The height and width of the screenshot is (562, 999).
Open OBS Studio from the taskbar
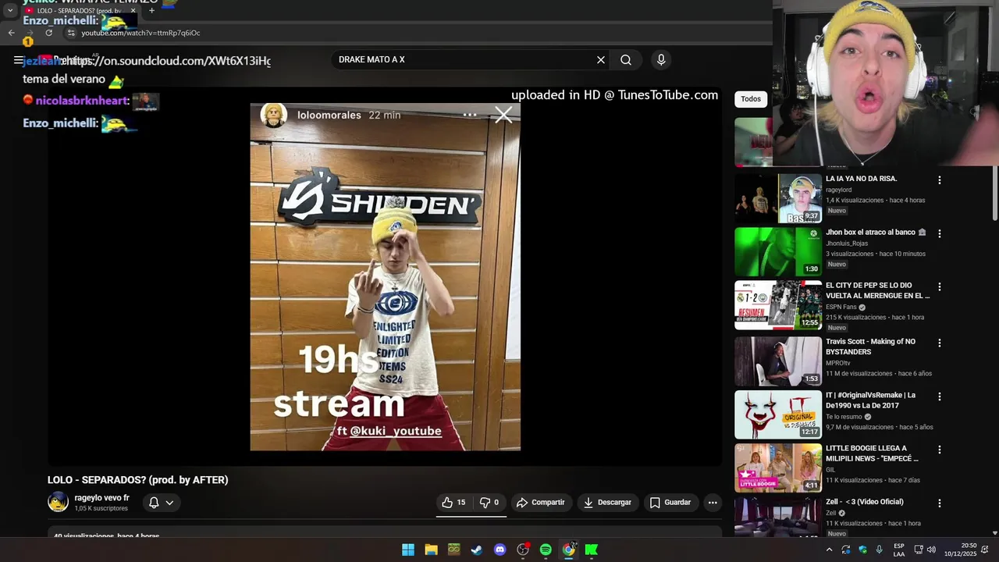point(523,550)
